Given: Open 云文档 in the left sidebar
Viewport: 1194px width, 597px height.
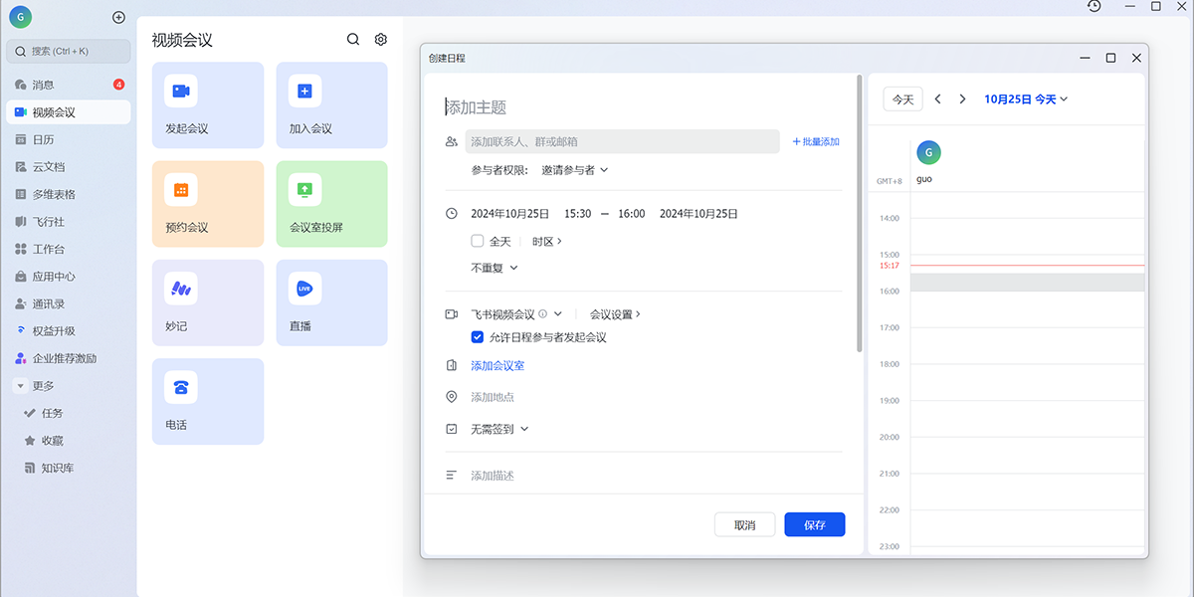Looking at the screenshot, I should point(49,167).
